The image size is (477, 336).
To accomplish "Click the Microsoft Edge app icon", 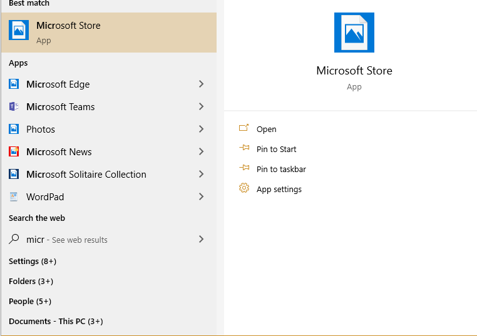I will (14, 84).
